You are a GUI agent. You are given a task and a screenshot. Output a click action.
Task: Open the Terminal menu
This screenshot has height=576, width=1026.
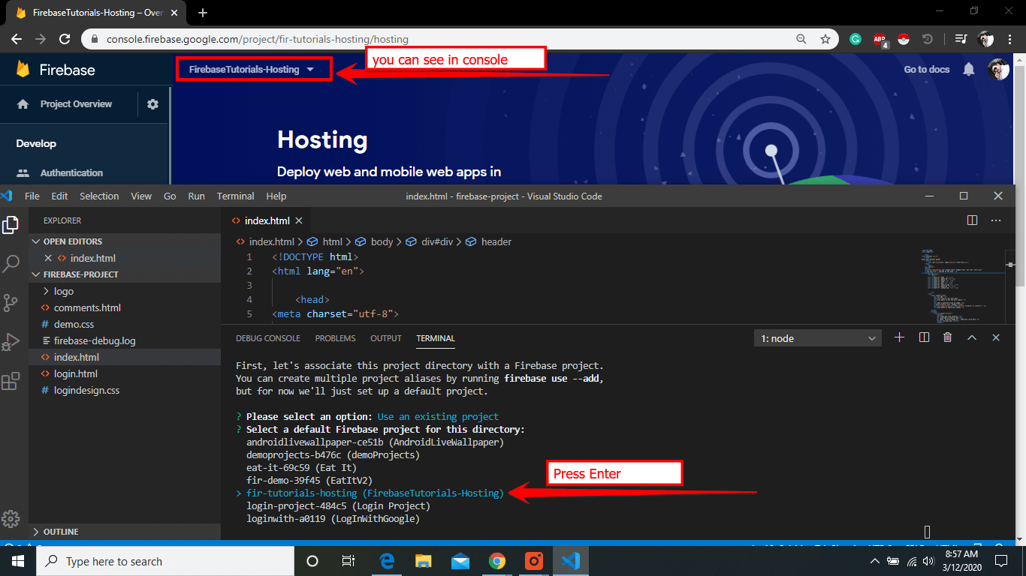(x=236, y=196)
